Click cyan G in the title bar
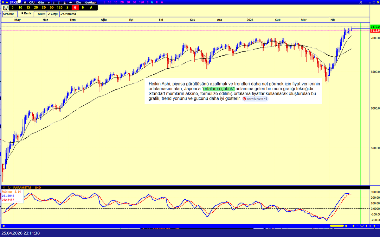Image resolution: width=380 pixels, height=237 pixels. pos(152,2)
